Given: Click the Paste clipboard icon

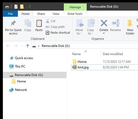Looking at the screenshot, I should coord(39,23).
